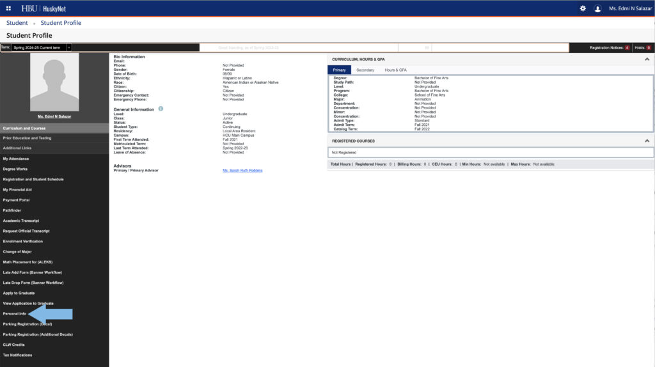Open CLW Credits link
The height and width of the screenshot is (367, 655).
tap(14, 345)
